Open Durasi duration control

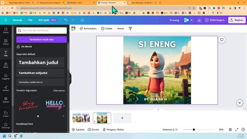[93, 130]
